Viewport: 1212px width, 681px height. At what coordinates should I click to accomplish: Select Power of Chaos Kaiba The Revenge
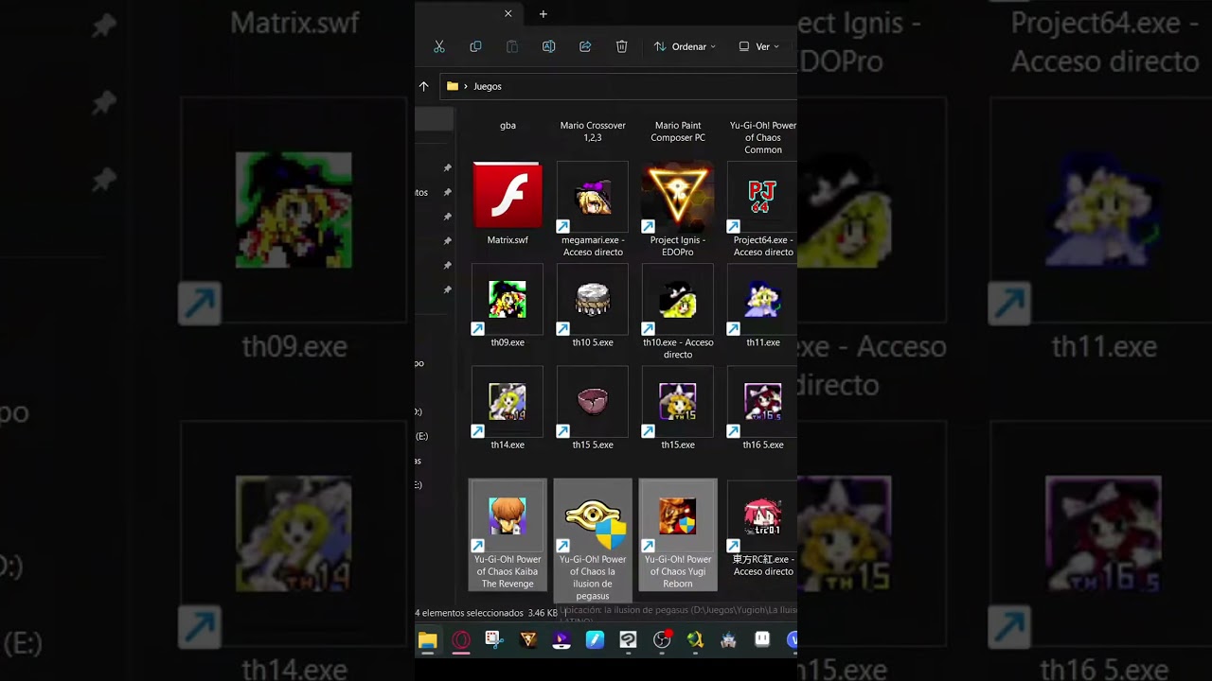click(508, 534)
